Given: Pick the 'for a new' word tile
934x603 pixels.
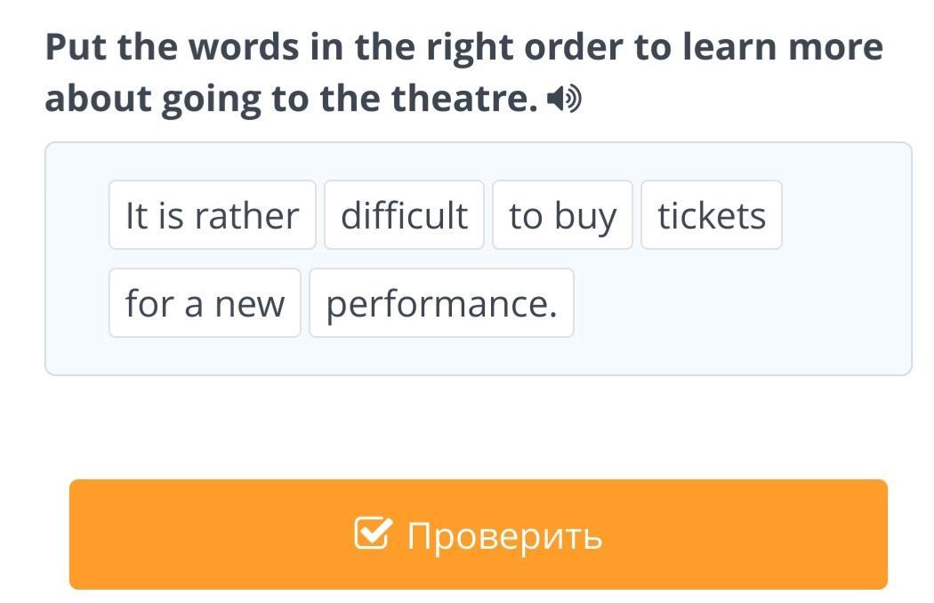Looking at the screenshot, I should pyautogui.click(x=205, y=303).
